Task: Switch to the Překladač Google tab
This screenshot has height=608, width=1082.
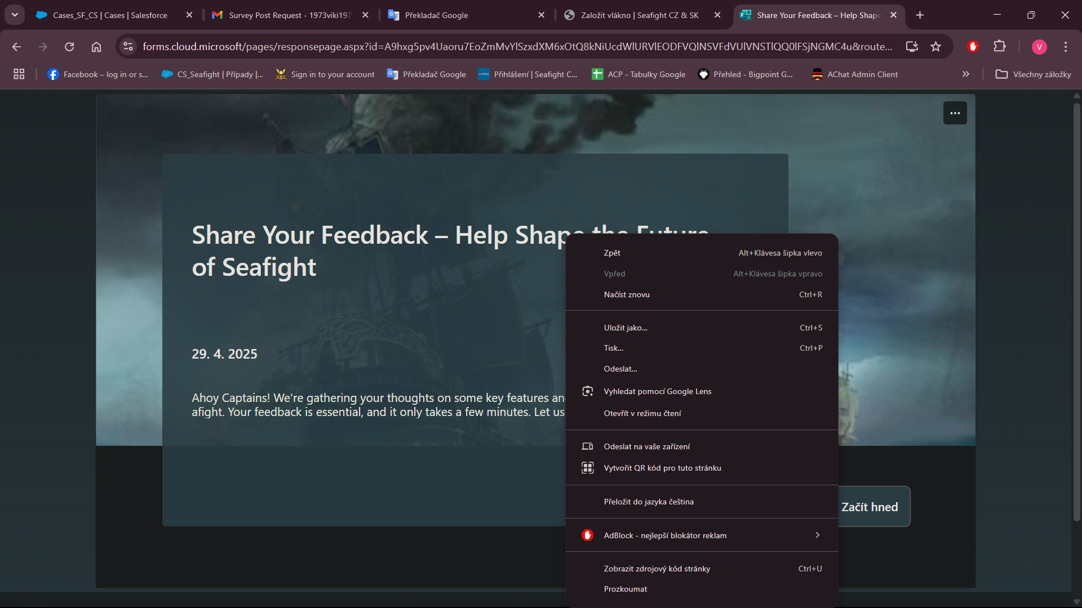Action: (x=466, y=15)
